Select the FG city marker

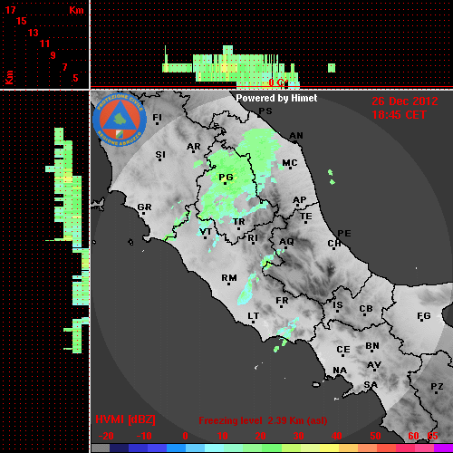(421, 322)
